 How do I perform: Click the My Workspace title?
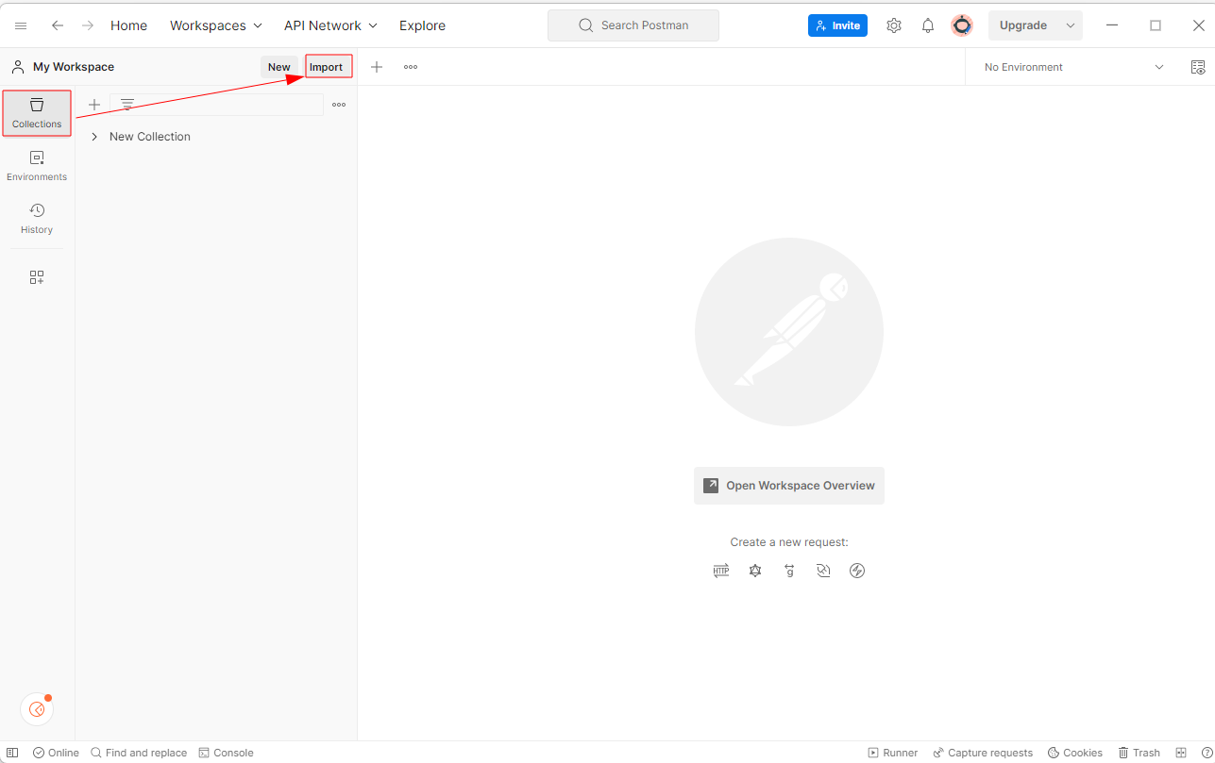click(74, 67)
